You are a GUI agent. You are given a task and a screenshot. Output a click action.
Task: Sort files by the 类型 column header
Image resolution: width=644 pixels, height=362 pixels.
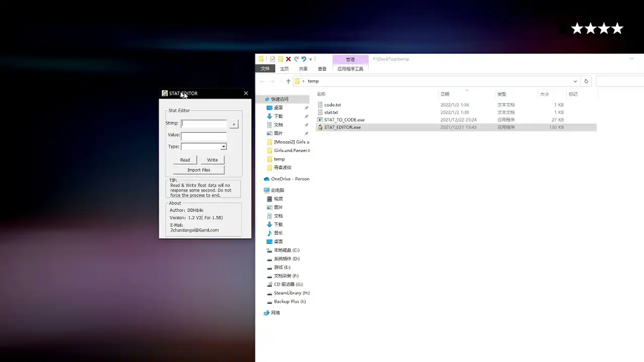coord(502,94)
